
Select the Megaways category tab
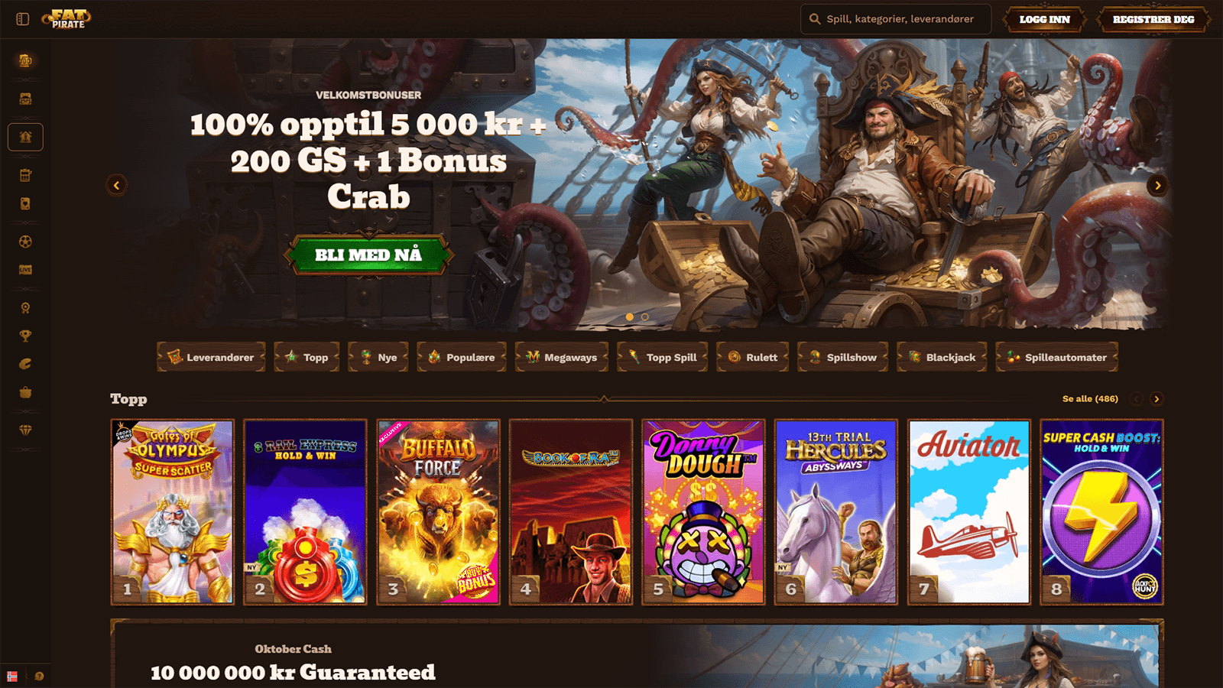(x=562, y=357)
